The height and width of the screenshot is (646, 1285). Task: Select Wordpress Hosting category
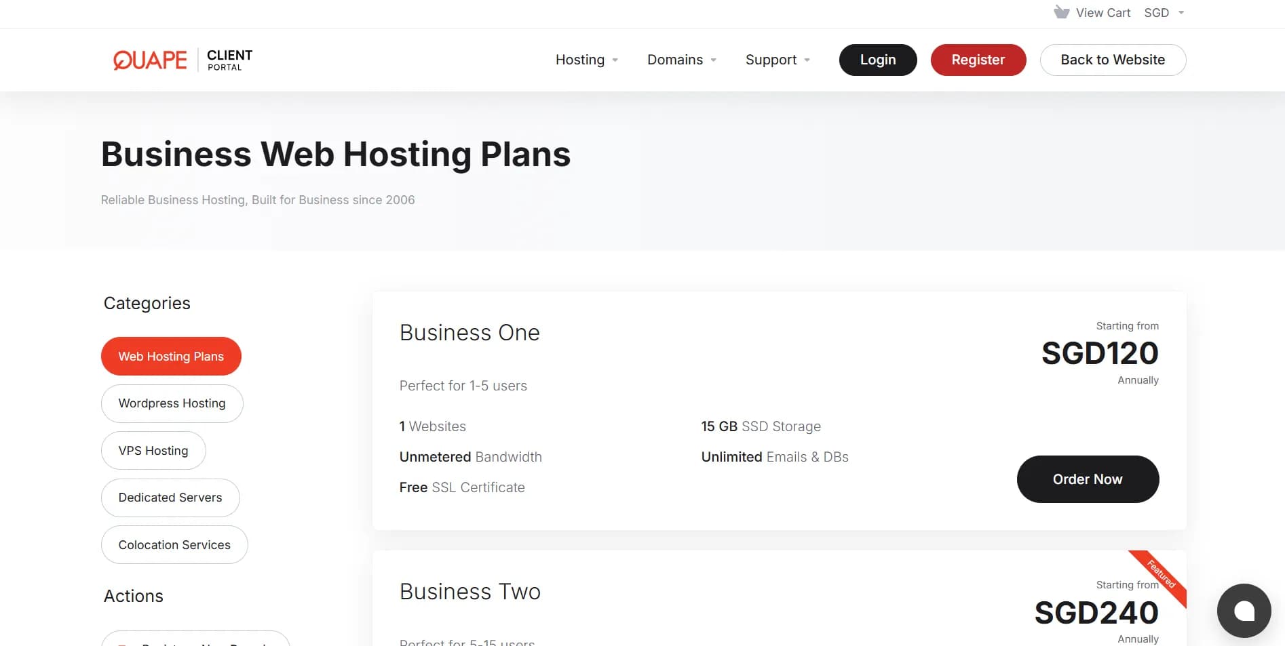pos(172,403)
